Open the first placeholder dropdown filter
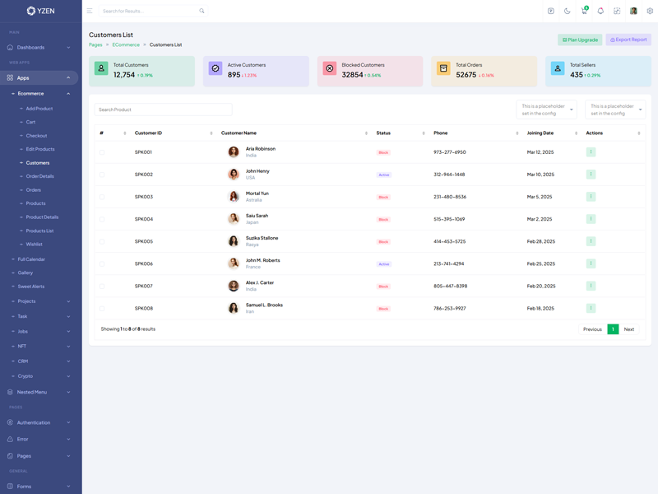This screenshot has height=494, width=658. coord(546,110)
